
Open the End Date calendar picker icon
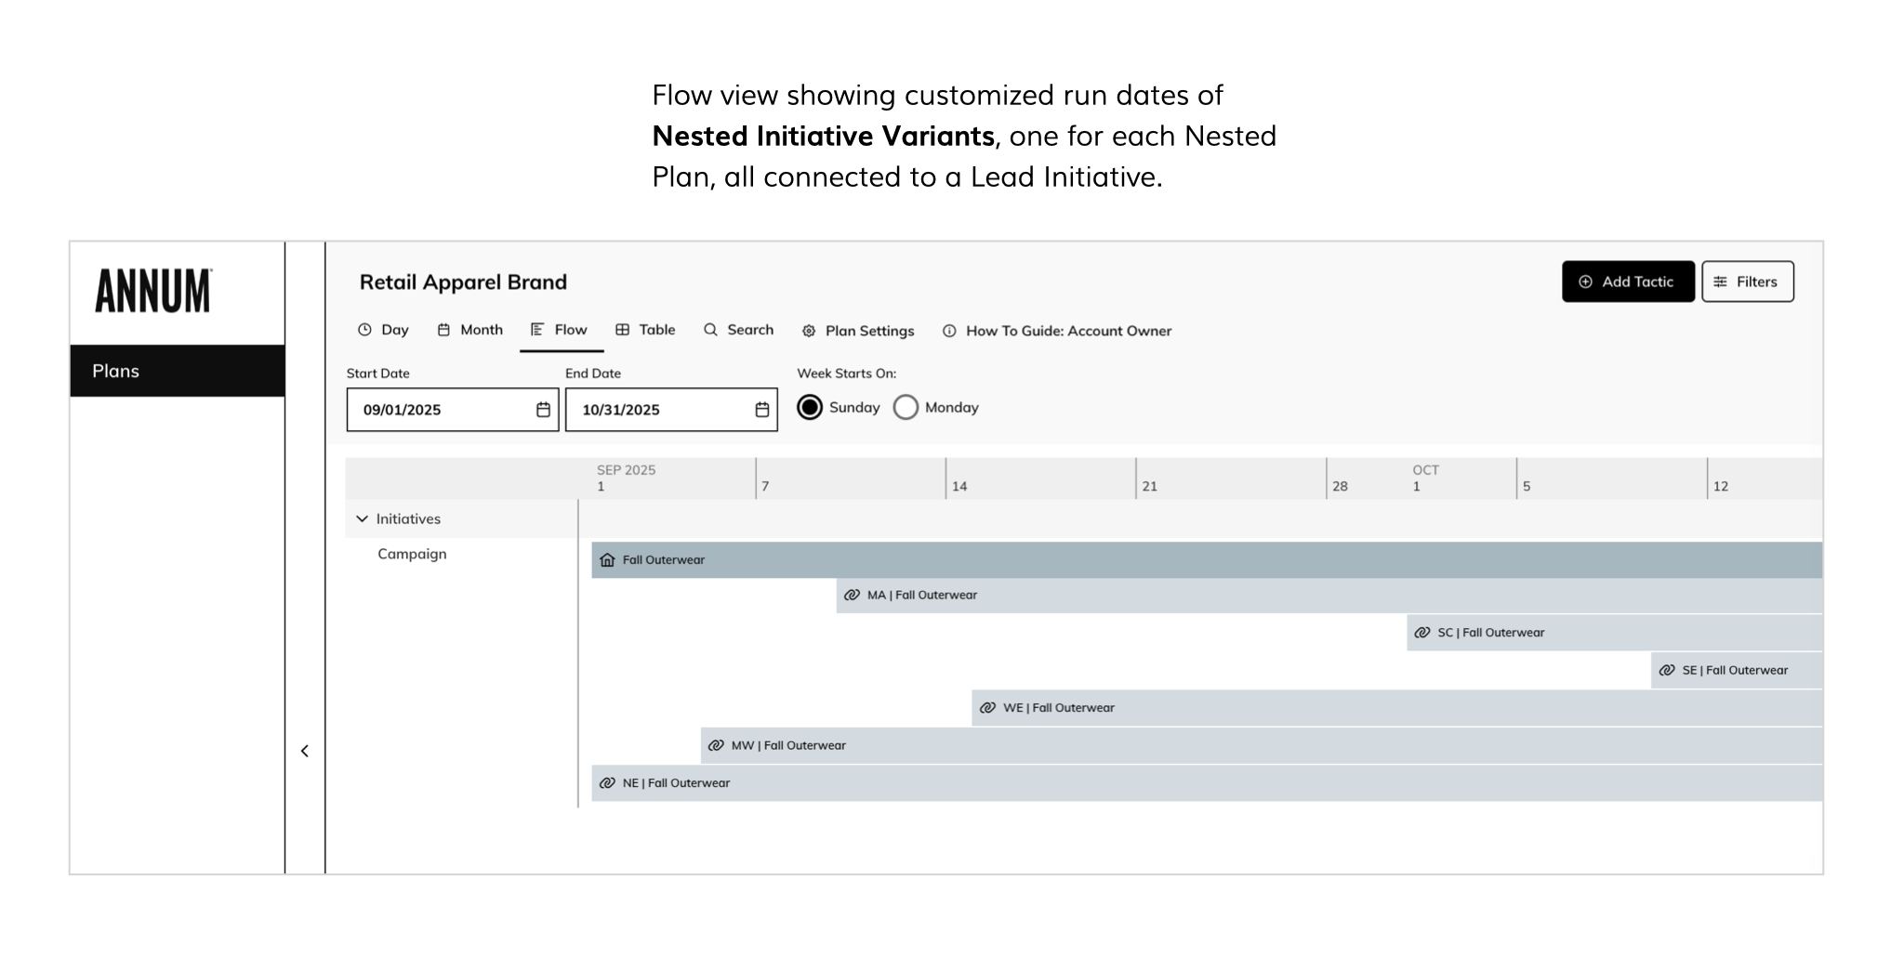[x=761, y=410]
